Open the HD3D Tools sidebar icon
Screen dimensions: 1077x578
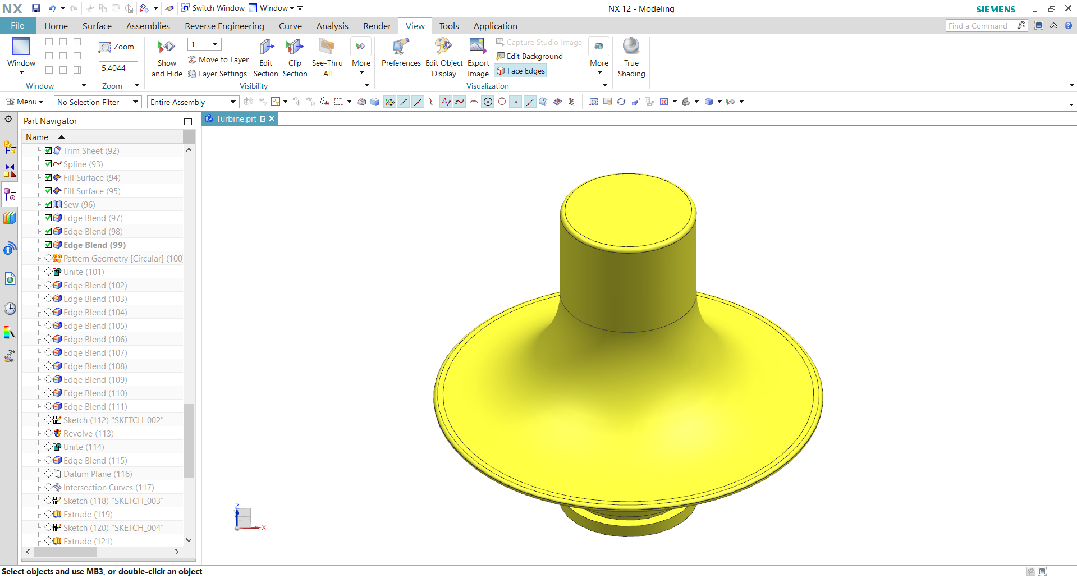(10, 248)
